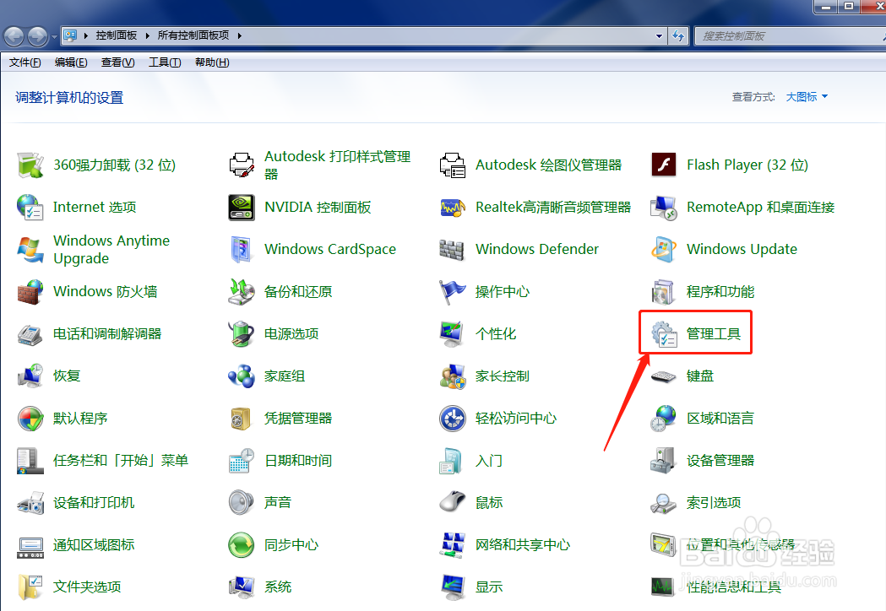Open the 备份和还原 icon
886x611 pixels.
(x=242, y=292)
